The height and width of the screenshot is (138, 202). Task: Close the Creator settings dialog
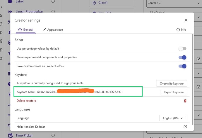pos(186,20)
